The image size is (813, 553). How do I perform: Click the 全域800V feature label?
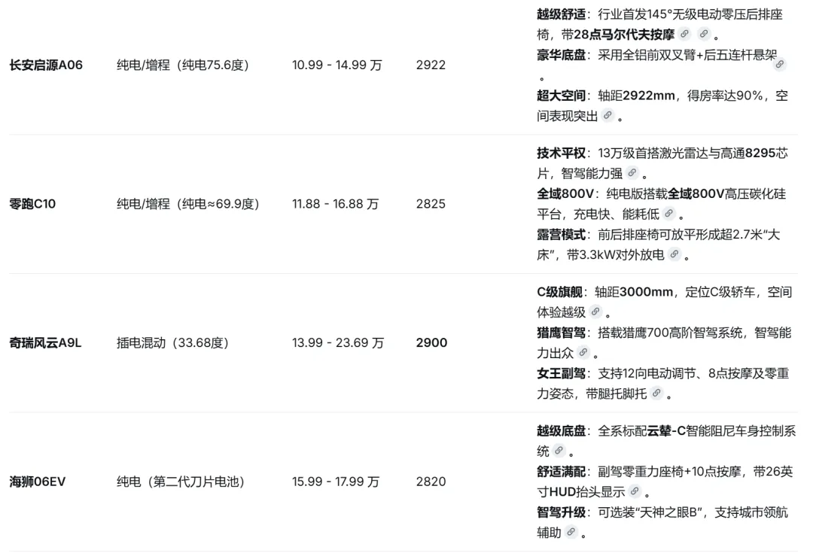point(565,194)
